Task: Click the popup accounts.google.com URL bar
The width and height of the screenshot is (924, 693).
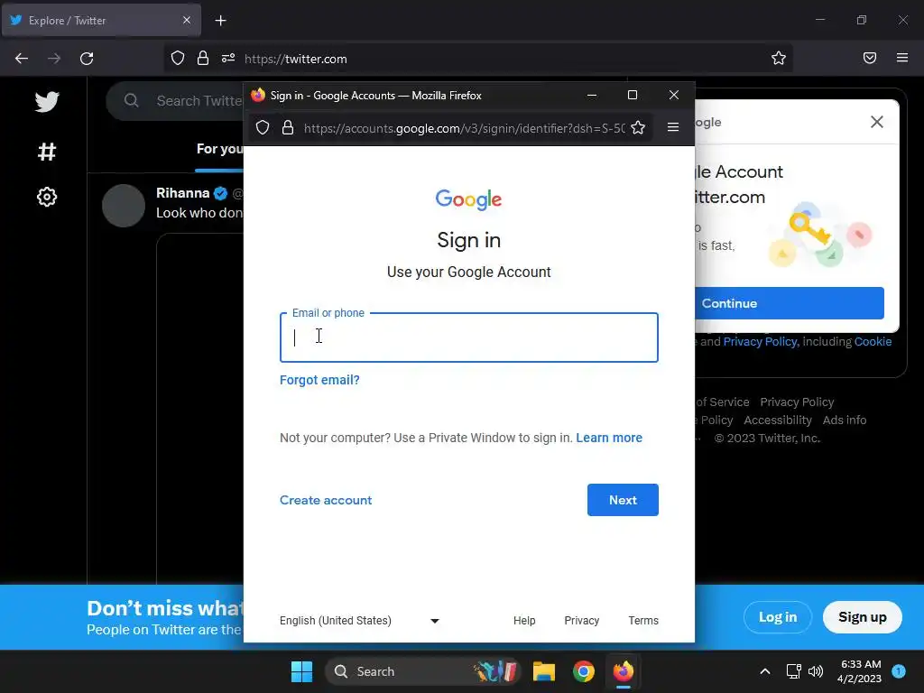Action: (450, 128)
